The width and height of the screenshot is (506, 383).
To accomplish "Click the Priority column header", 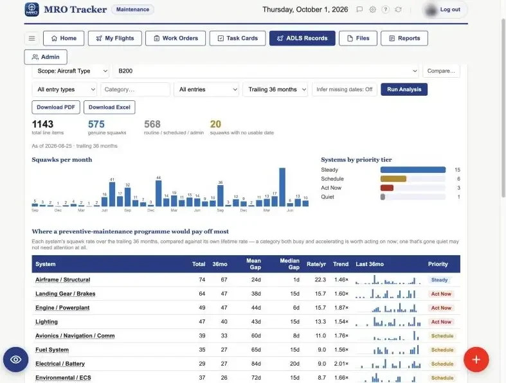I will [438, 264].
